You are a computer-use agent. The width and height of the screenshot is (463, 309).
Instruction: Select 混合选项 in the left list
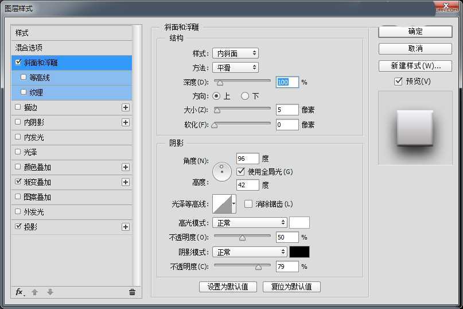coord(29,48)
